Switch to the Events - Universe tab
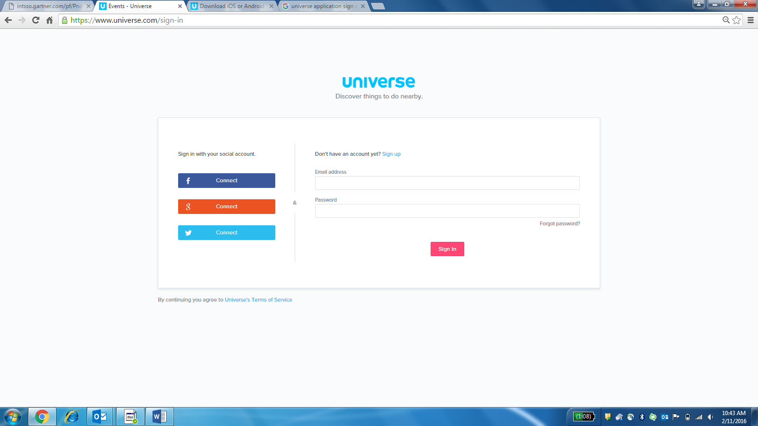The width and height of the screenshot is (758, 426). click(139, 6)
